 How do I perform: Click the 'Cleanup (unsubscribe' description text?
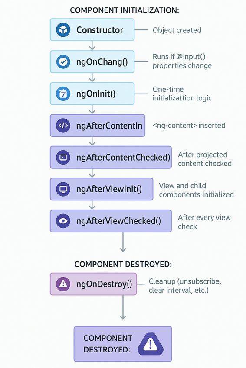pos(185,281)
